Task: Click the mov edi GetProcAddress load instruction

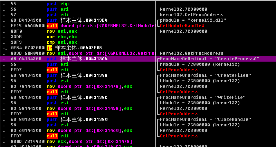Action: (x=100, y=53)
